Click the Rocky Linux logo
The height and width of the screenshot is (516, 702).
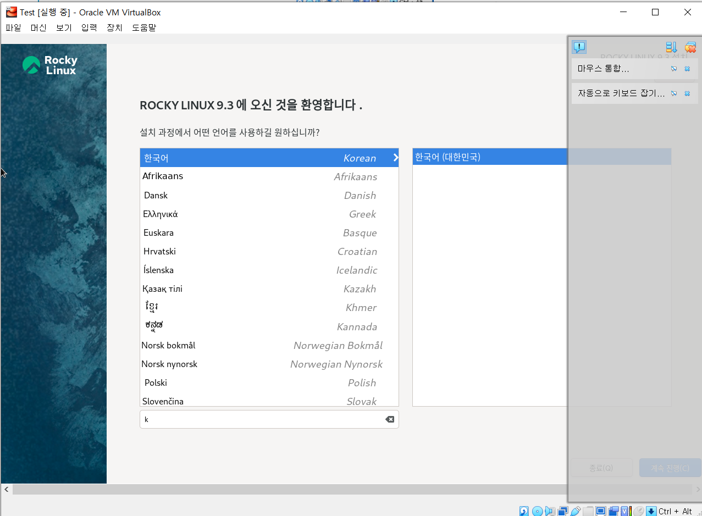pyautogui.click(x=50, y=65)
